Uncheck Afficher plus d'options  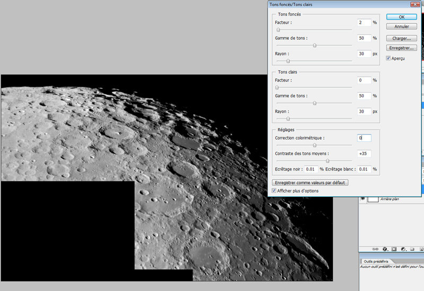click(274, 190)
